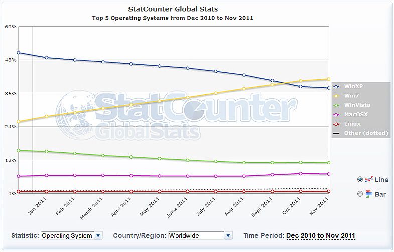
Task: Click the Win7 yellow legend marker
Action: coord(336,96)
